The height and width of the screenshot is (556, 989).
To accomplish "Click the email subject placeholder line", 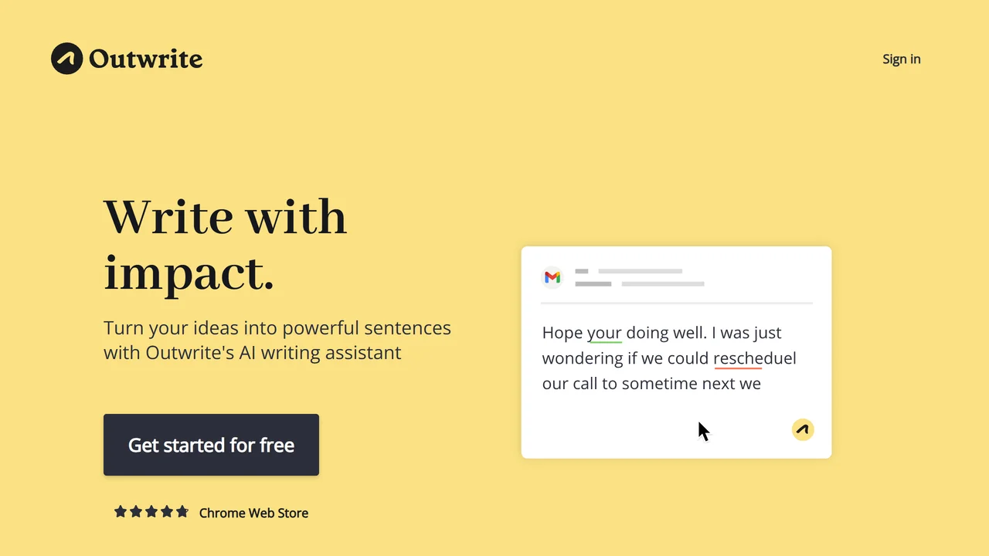I will (640, 284).
